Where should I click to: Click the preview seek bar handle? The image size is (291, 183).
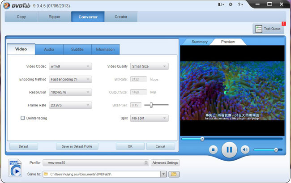202,139
